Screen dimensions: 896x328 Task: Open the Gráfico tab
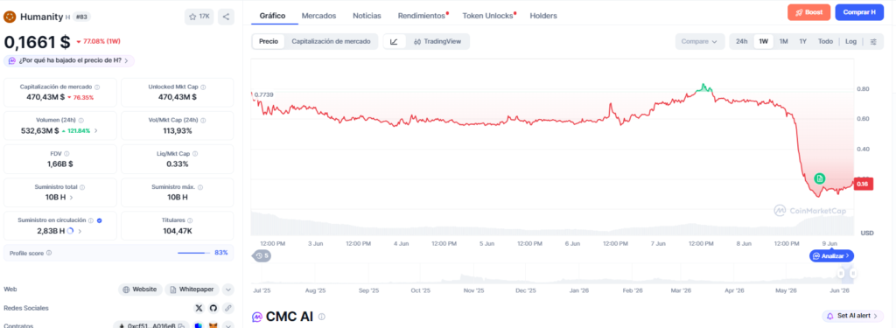click(272, 16)
